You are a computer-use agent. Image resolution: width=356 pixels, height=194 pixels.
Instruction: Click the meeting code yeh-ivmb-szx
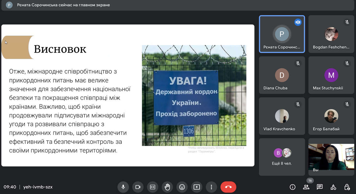(x=38, y=187)
